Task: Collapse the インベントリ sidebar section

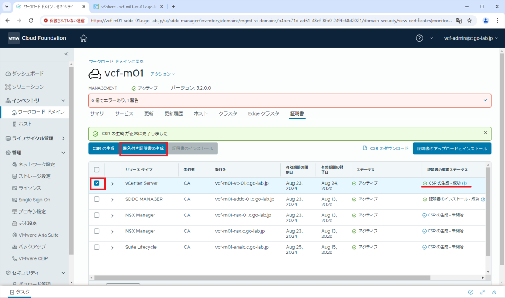Action: [64, 100]
